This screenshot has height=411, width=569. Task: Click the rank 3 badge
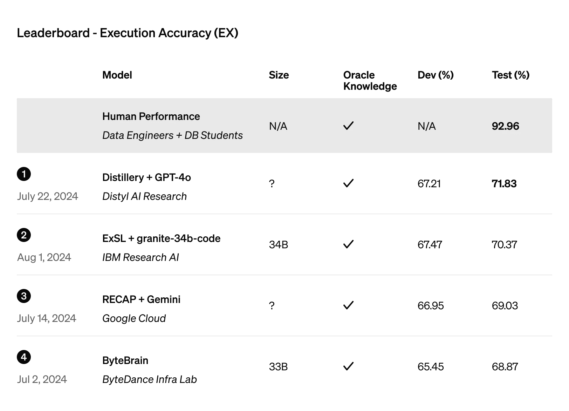24,296
